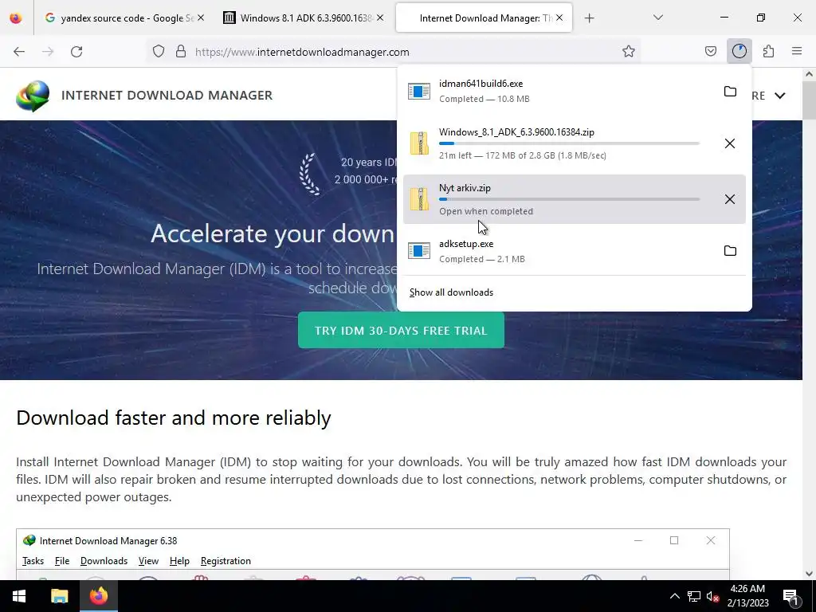Image resolution: width=816 pixels, height=612 pixels.
Task: Show hidden system tray icons
Action: pos(674,596)
